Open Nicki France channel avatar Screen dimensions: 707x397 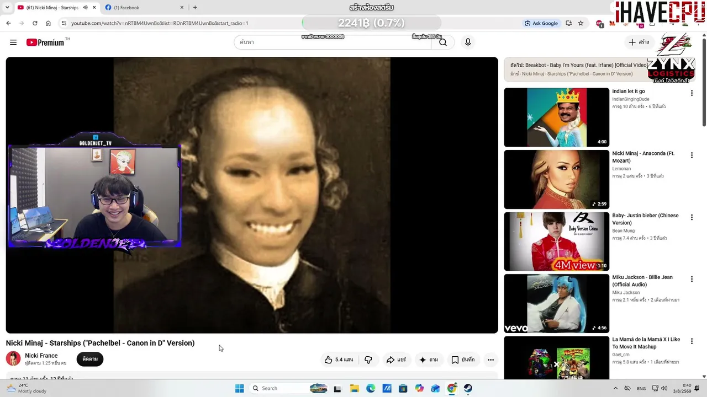coord(13,359)
